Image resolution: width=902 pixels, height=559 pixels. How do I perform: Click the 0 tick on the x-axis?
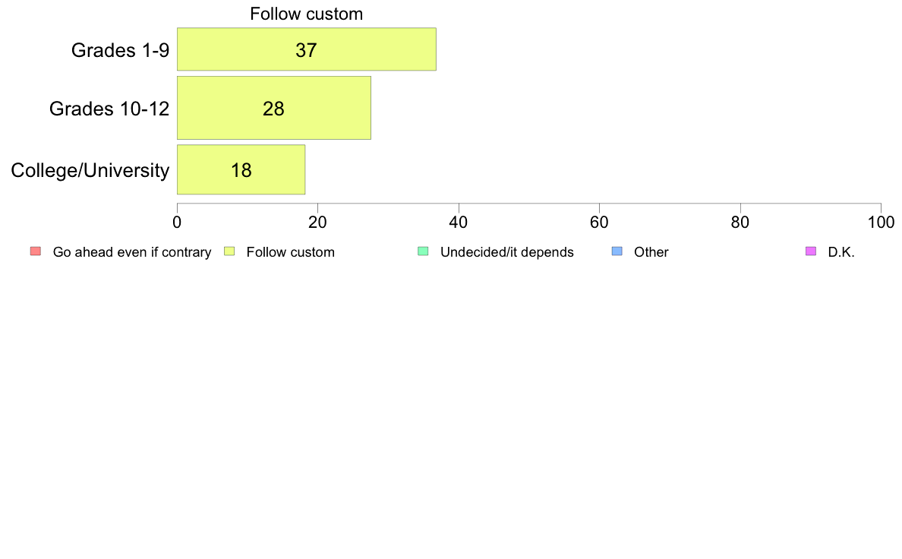click(177, 223)
